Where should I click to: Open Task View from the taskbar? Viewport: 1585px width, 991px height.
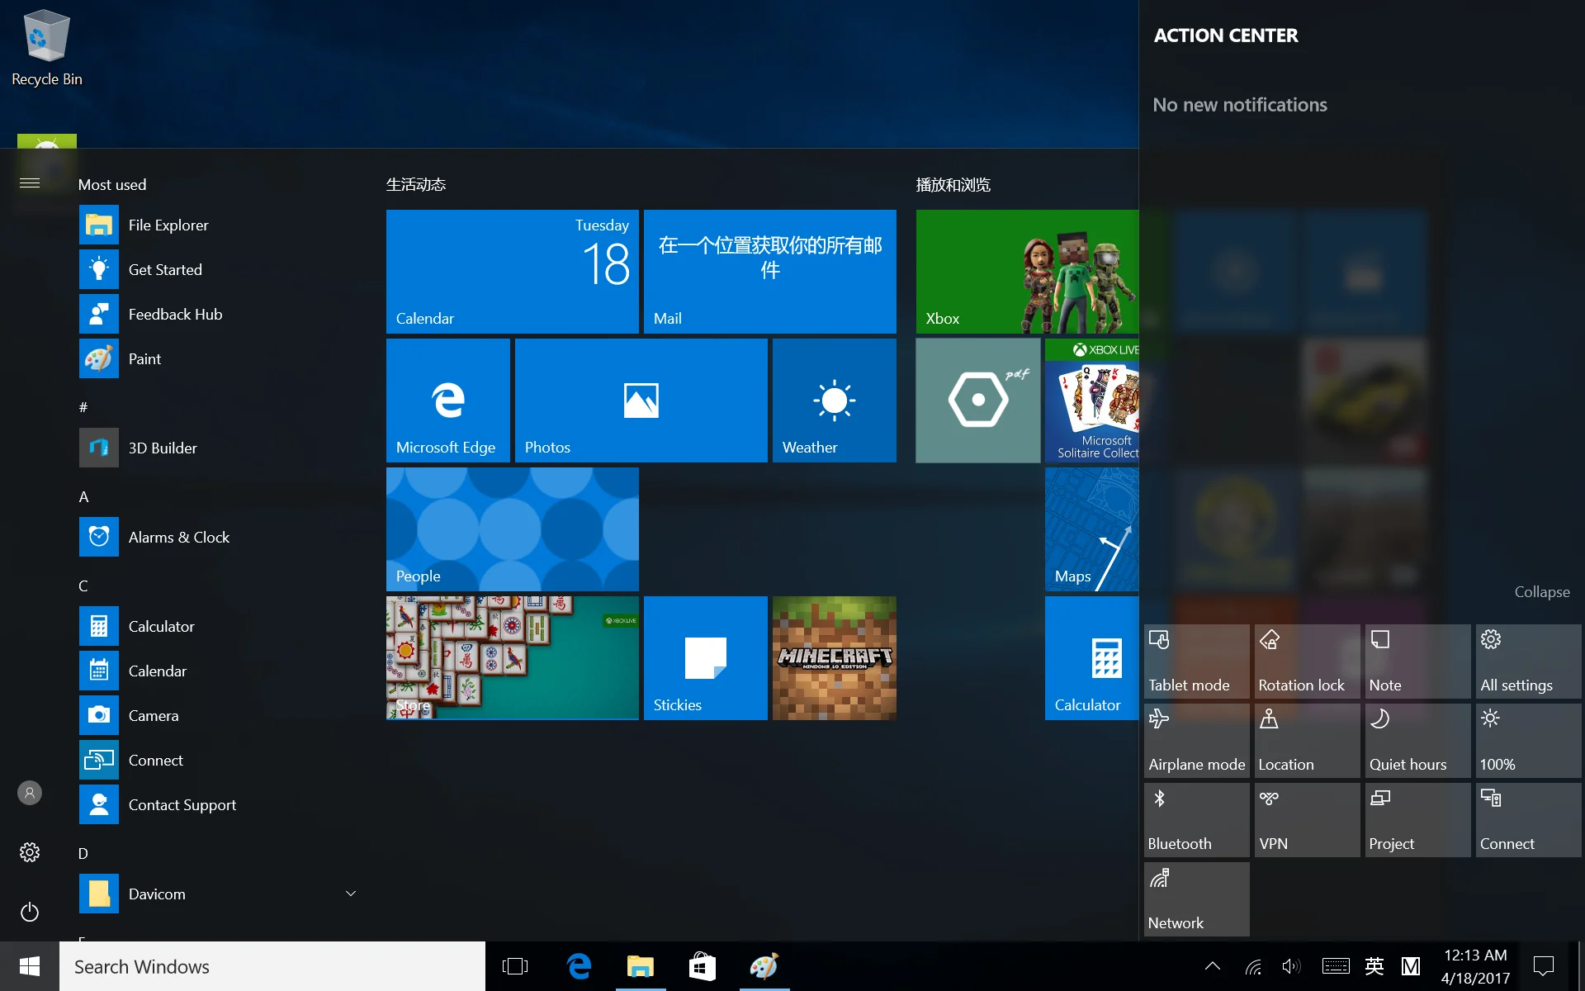pos(515,966)
